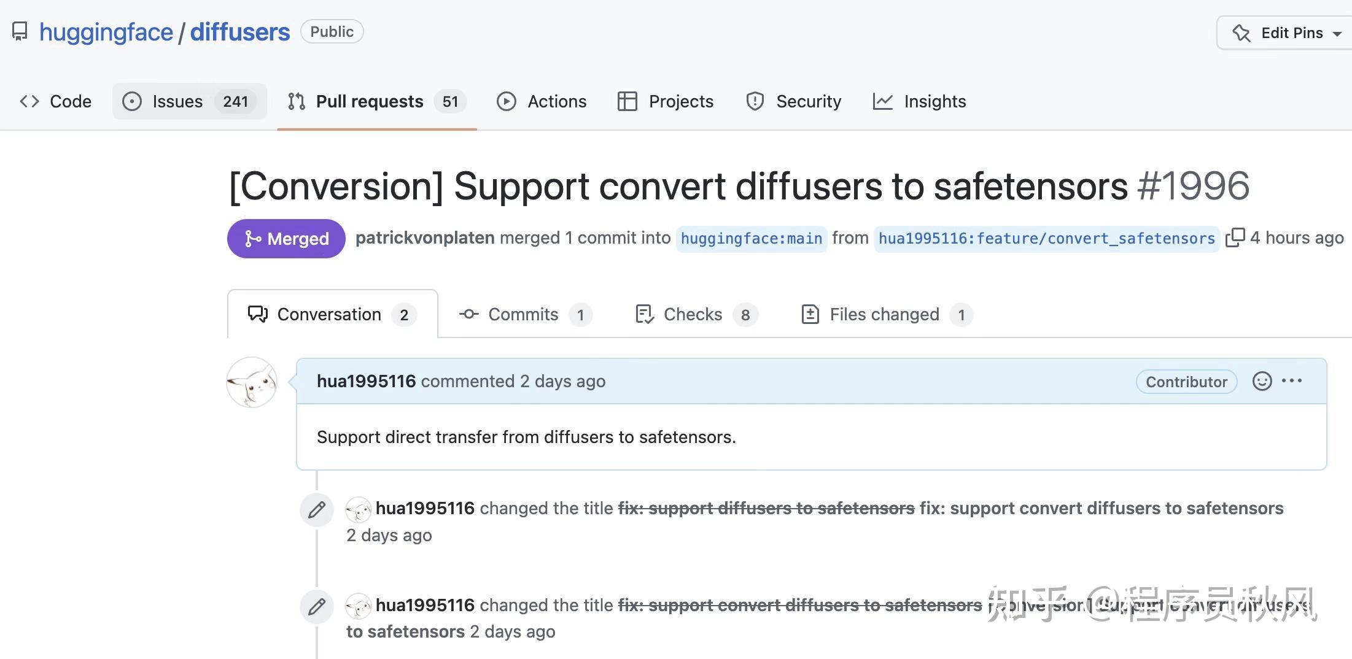
Task: Click the second title-change pencil icon
Action: point(317,607)
